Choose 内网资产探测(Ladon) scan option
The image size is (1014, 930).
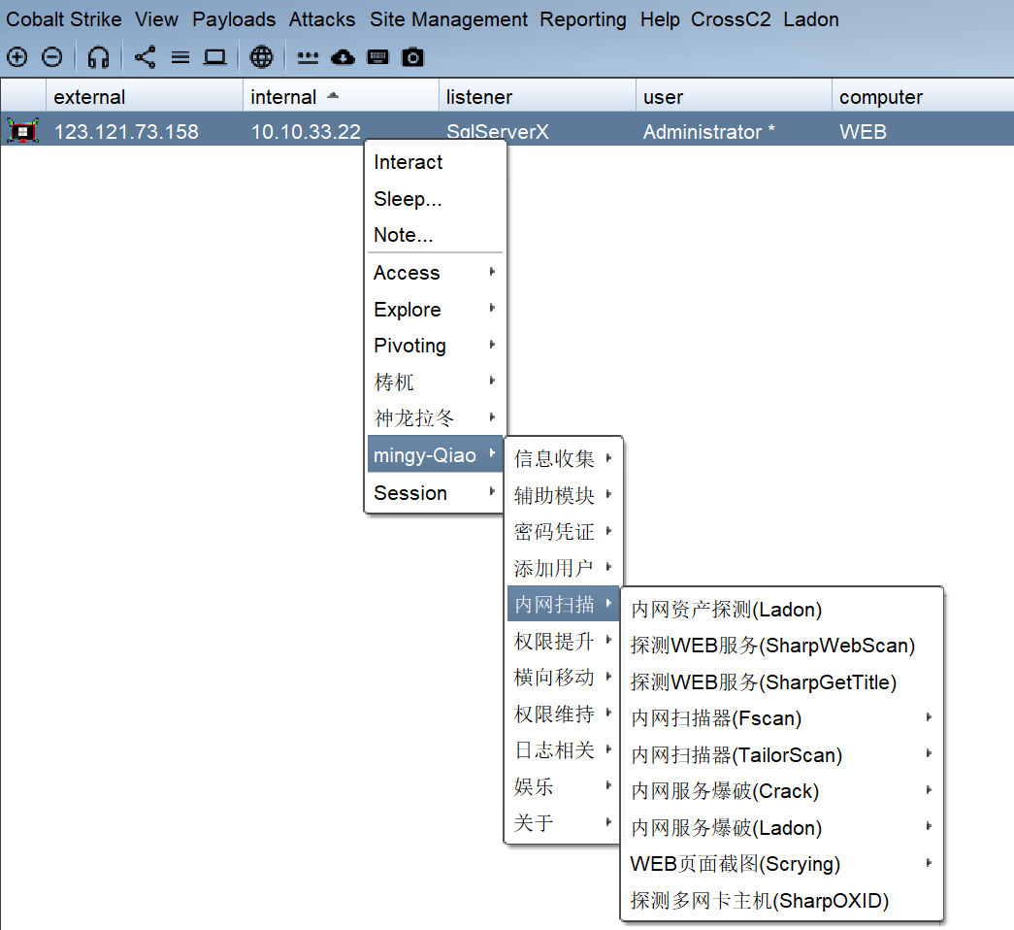click(726, 610)
